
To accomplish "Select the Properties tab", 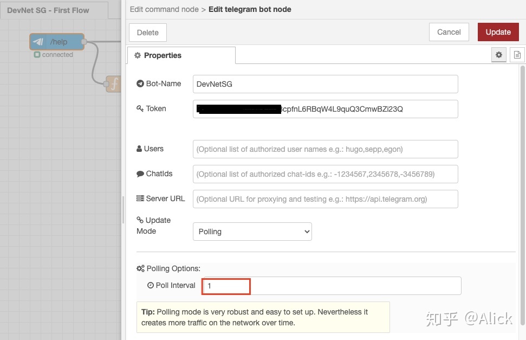I will [181, 55].
